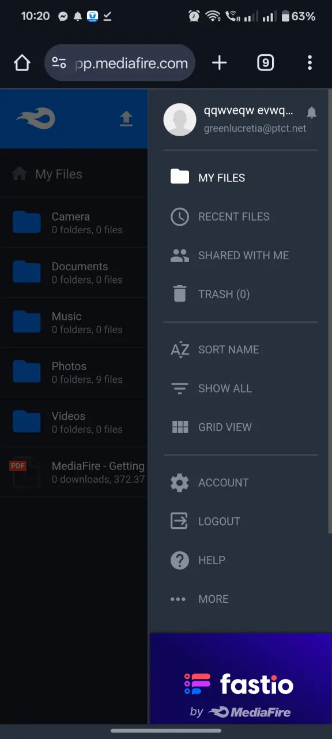Tap the logout arrow icon
Viewport: 332px width, 739px height.
(180, 521)
